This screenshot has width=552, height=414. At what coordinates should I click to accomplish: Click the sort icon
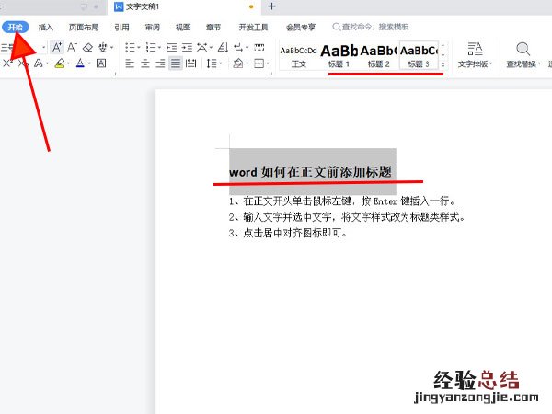[x=223, y=47]
